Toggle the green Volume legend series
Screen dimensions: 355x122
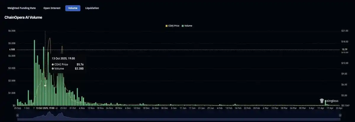coord(187,26)
